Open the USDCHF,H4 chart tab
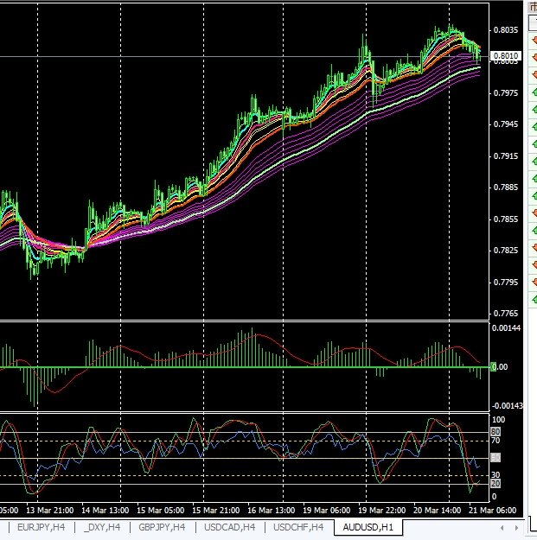Screen dimensions: 537x540 298,527
